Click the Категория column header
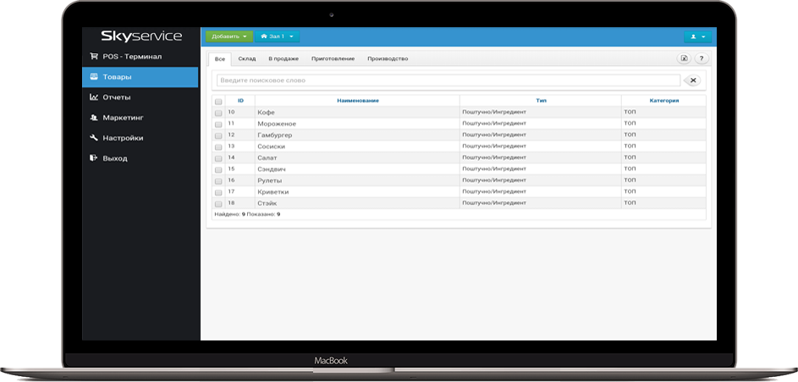This screenshot has width=798, height=382. [x=663, y=101]
